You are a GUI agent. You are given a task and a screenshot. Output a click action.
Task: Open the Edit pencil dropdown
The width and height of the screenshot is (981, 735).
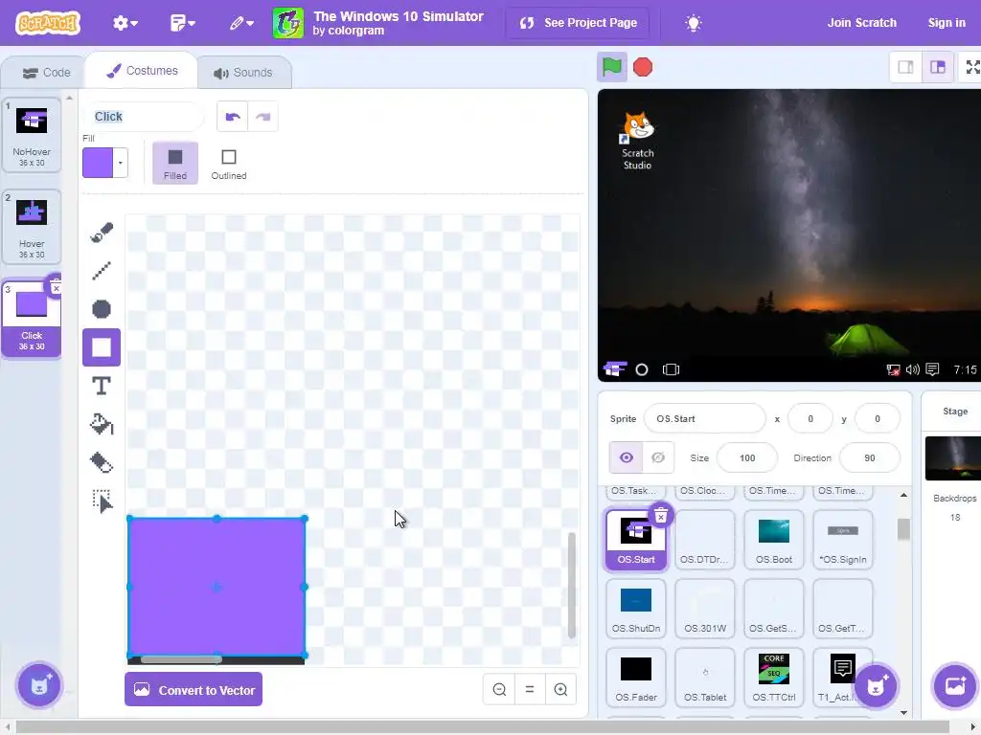click(x=240, y=23)
